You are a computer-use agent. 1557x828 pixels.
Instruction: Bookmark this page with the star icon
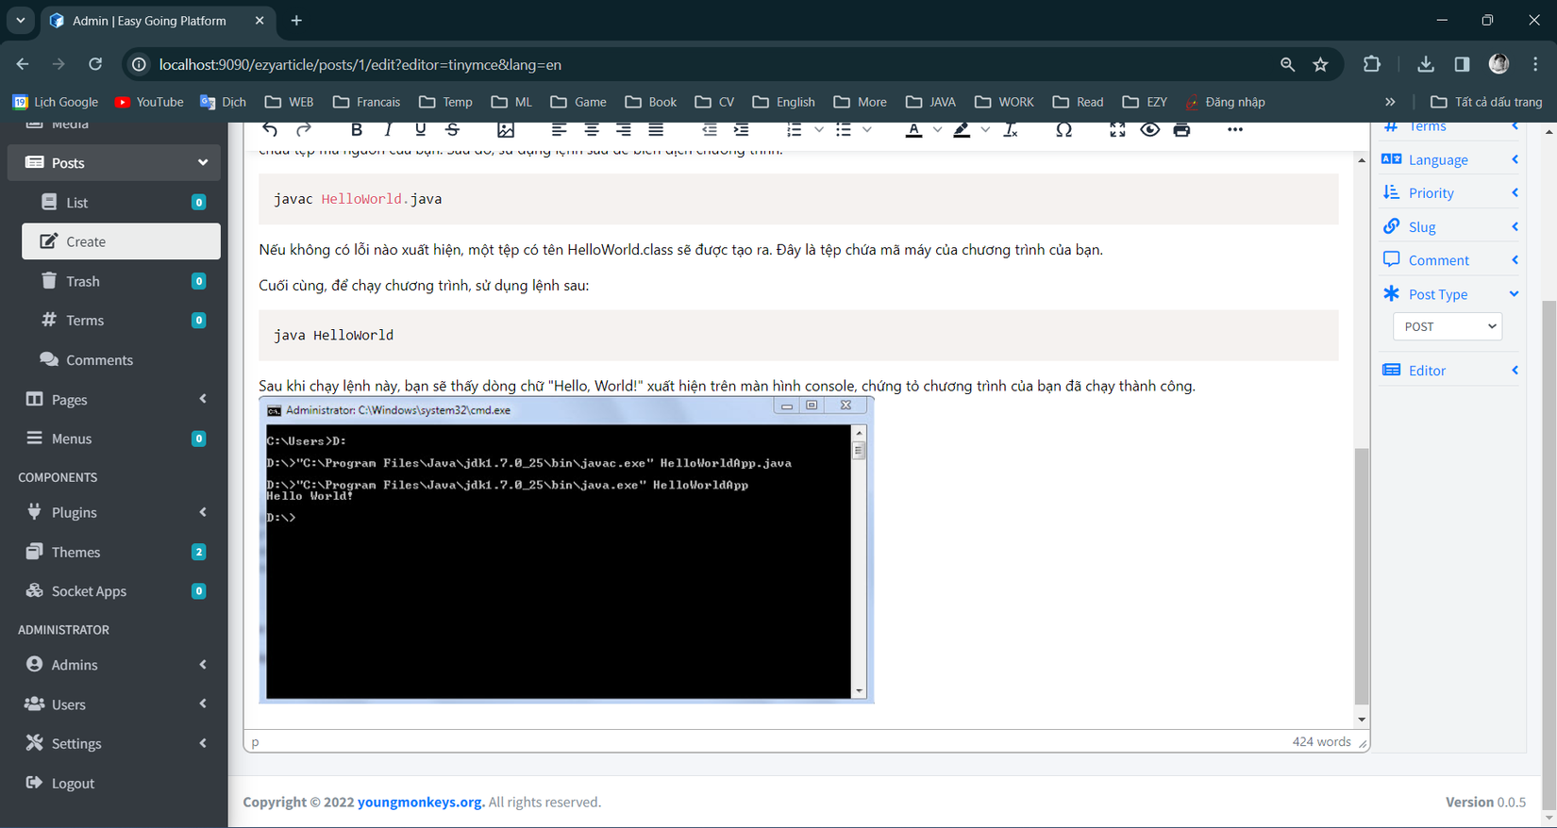(x=1320, y=64)
